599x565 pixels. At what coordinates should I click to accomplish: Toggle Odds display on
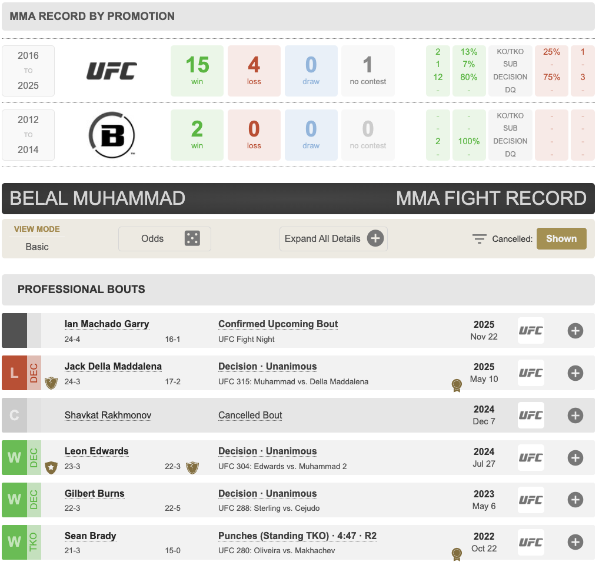(x=164, y=238)
